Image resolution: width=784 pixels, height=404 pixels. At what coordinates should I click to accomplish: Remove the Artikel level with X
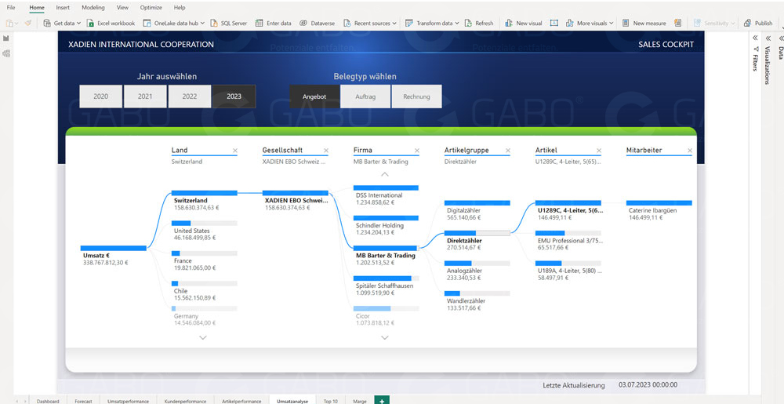pyautogui.click(x=599, y=151)
